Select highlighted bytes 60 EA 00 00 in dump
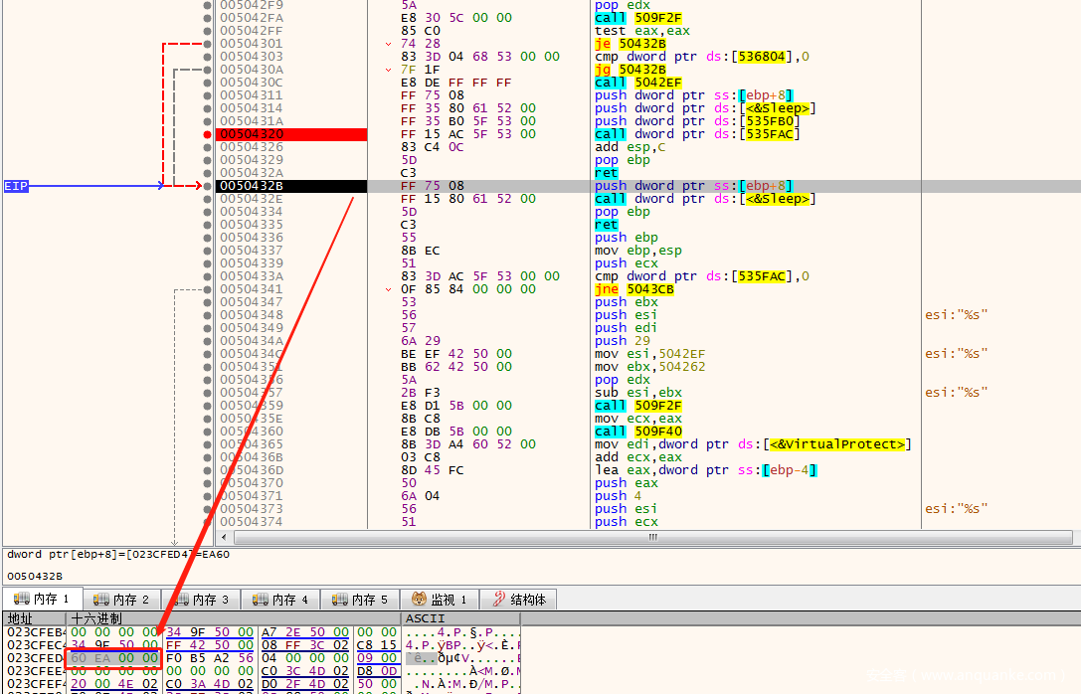 [x=114, y=658]
